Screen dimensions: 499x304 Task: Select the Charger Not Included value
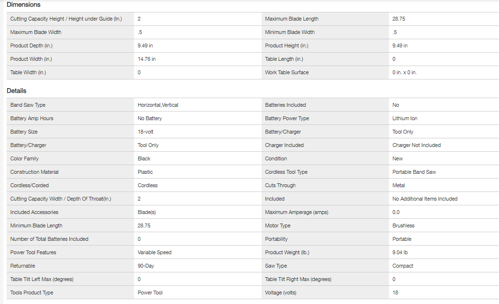[x=416, y=145]
